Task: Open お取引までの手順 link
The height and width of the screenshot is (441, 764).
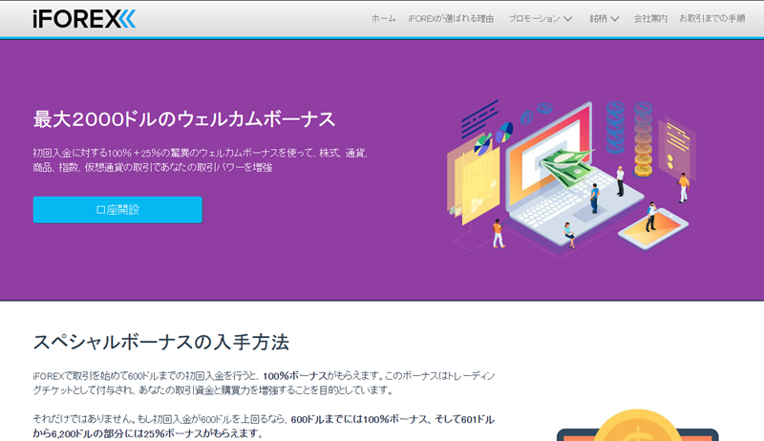Action: point(711,18)
